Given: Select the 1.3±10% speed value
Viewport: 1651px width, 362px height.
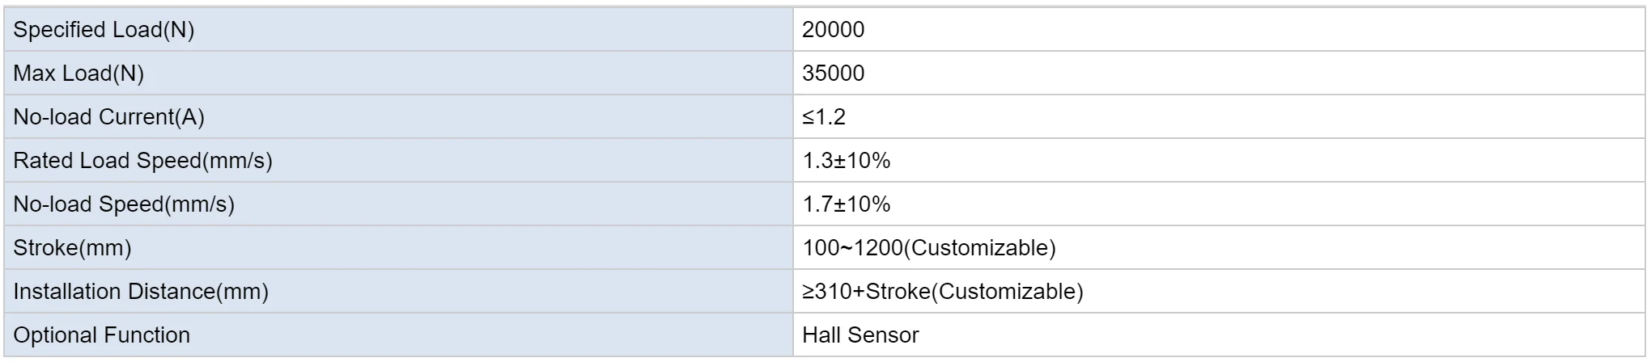Looking at the screenshot, I should pyautogui.click(x=846, y=161).
